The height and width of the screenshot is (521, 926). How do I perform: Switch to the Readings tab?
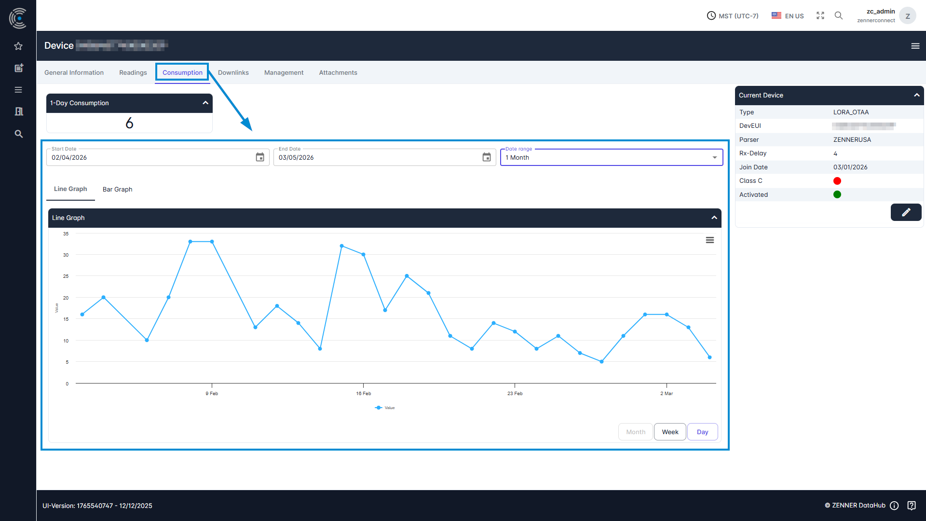133,72
